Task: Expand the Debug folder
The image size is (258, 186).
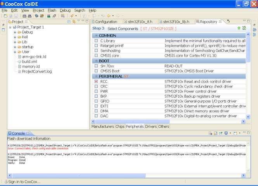Action: 15,32
